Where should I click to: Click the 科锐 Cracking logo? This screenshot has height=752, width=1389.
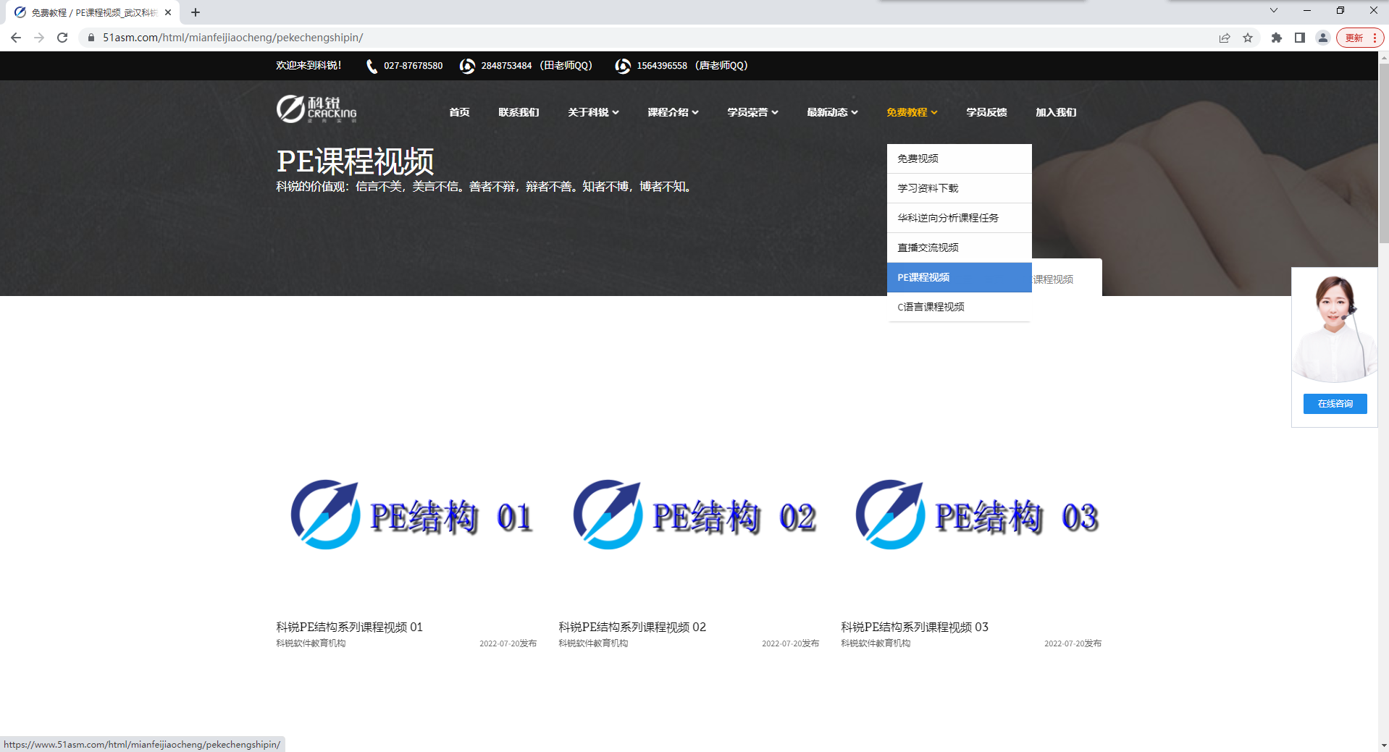(316, 109)
